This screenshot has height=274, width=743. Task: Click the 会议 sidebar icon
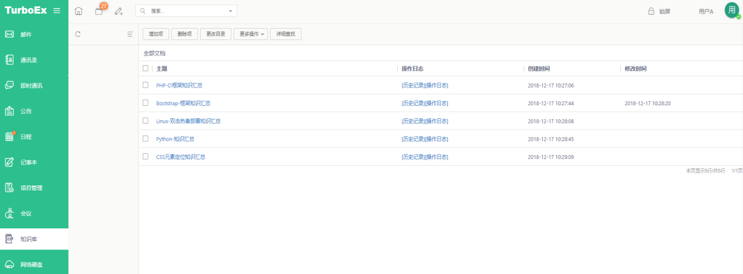9,213
